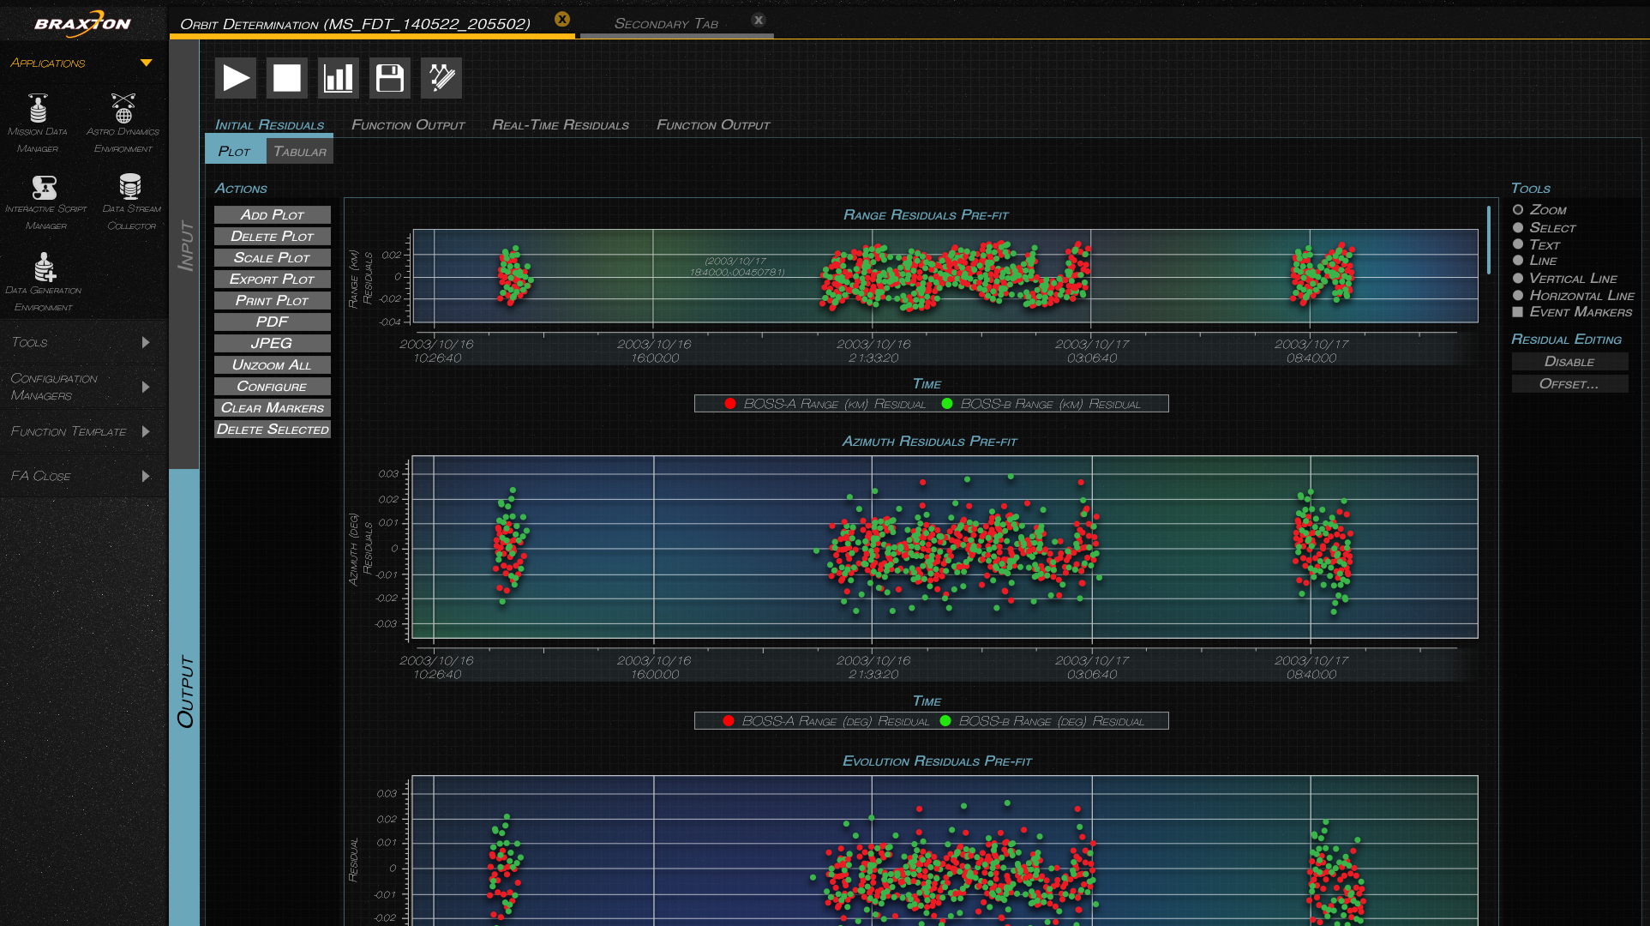Stop processing using the Stop icon
This screenshot has height=926, width=1650.
287,77
